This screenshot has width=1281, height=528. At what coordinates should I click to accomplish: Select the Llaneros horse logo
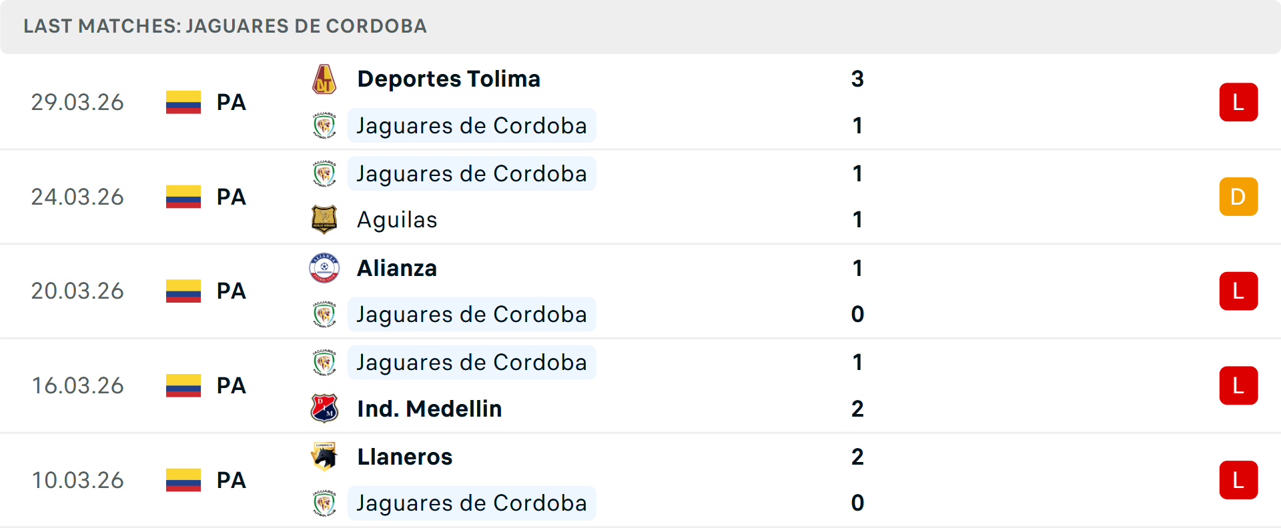coord(324,457)
